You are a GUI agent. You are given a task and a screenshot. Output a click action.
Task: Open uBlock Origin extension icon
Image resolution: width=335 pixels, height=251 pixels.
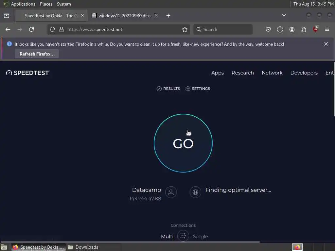pyautogui.click(x=315, y=29)
